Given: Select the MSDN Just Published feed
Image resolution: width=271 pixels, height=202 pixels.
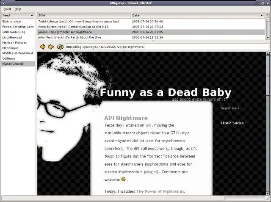Looking at the screenshot, I should [17, 53].
